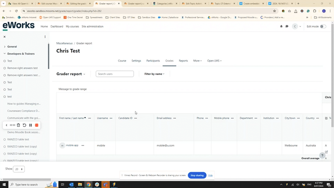334x188 pixels.
Task: Open the notifications bell icon
Action: pos(281,26)
